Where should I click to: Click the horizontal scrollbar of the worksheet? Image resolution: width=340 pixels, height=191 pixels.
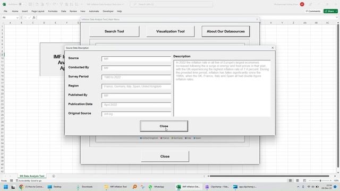(x=269, y=176)
